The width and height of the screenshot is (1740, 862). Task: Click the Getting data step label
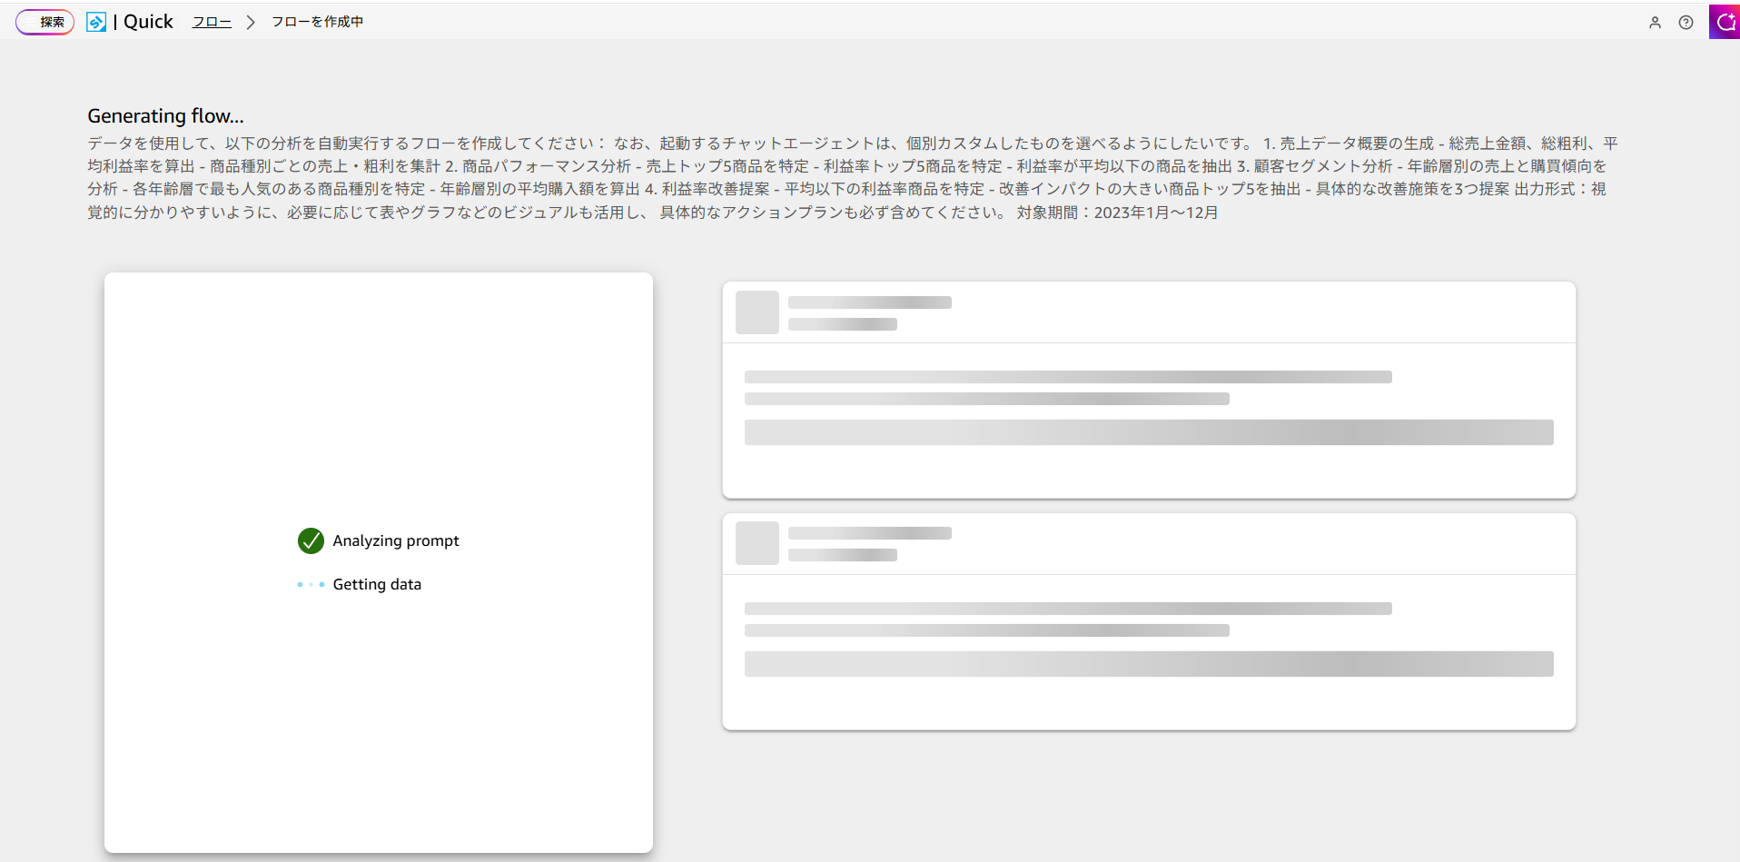click(377, 584)
